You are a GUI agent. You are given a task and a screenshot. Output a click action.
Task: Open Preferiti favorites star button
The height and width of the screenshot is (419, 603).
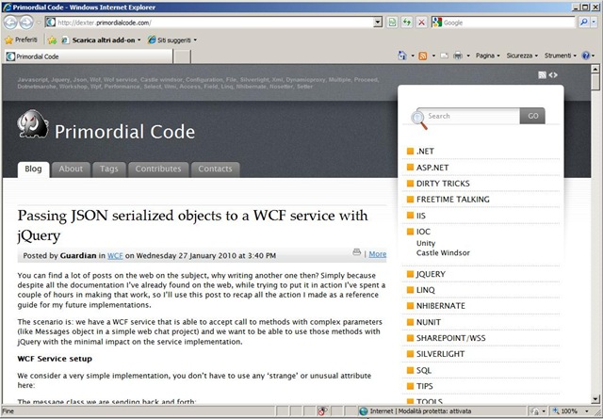(x=21, y=40)
